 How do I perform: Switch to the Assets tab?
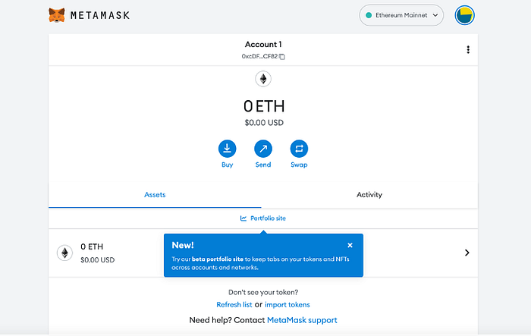tap(155, 195)
